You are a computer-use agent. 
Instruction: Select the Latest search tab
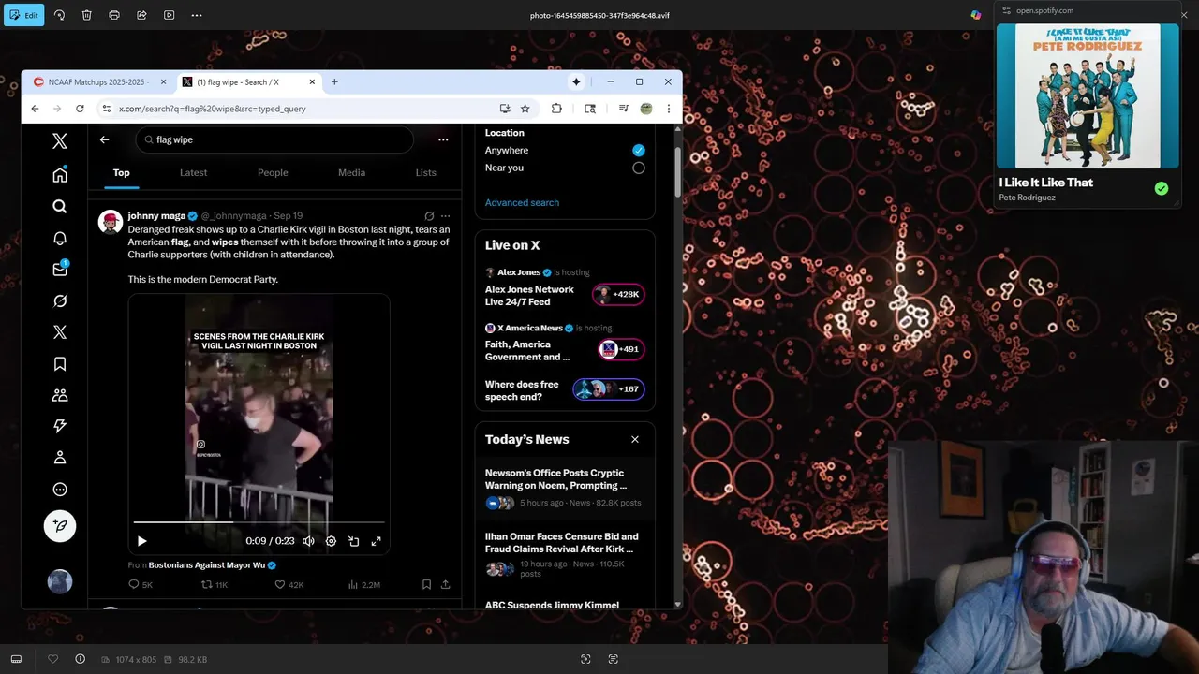coord(193,172)
